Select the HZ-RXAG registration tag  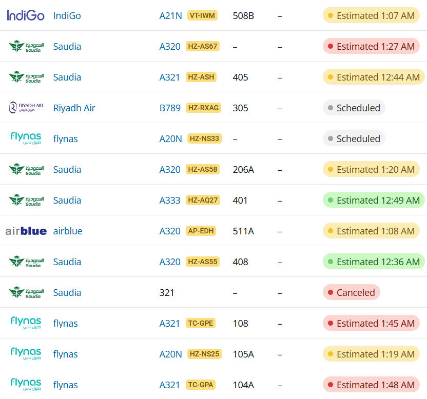pos(203,108)
